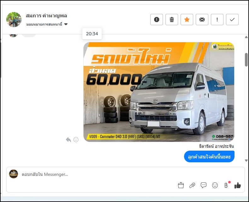
Task: Open the shopping bag products icon
Action: point(181,185)
